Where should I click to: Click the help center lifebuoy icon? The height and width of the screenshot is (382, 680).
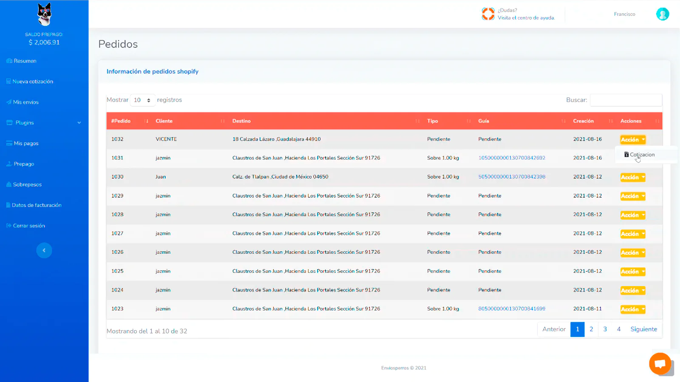tap(488, 14)
